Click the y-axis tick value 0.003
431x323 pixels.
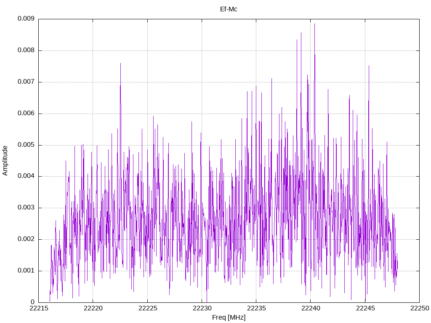tap(26, 208)
